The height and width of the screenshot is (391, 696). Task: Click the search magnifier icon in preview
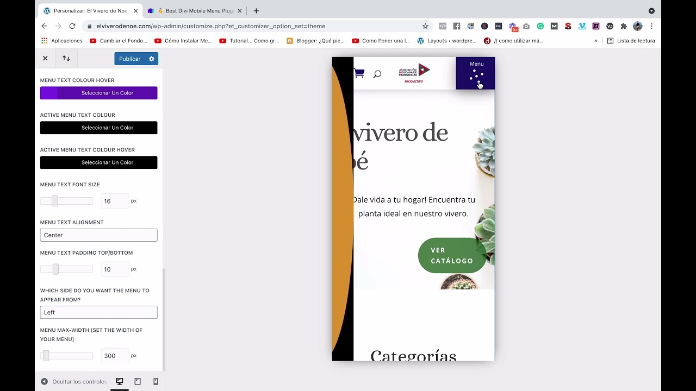(x=377, y=74)
